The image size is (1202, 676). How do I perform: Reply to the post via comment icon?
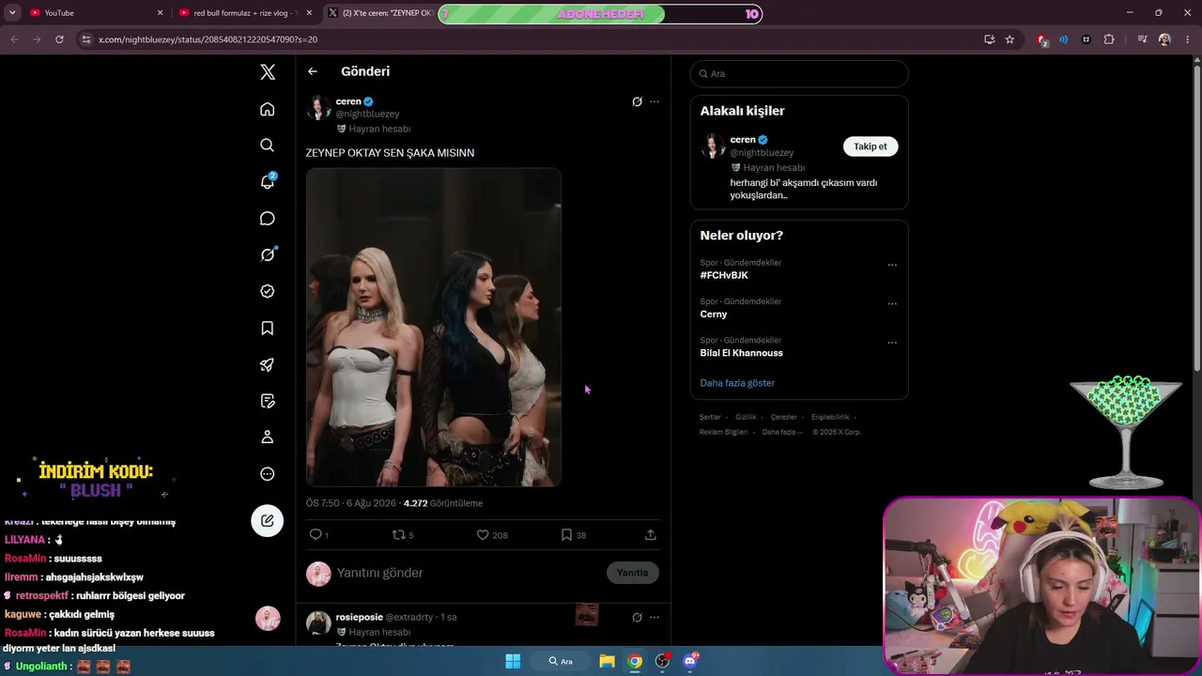click(316, 534)
